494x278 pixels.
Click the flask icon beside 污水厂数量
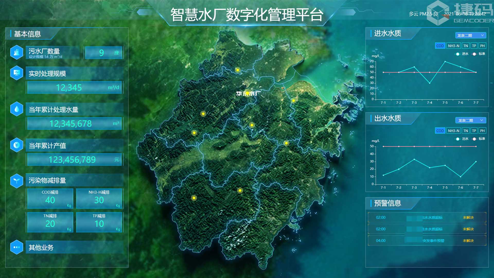coord(16,53)
